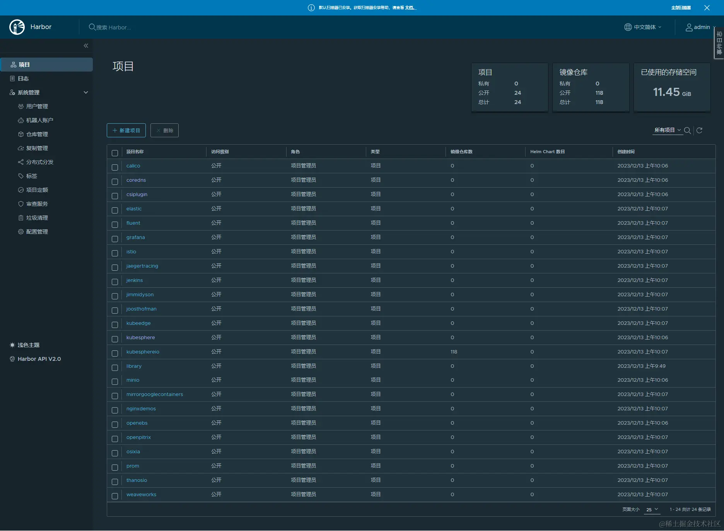Collapse the sidebar with double-chevron icon
The width and height of the screenshot is (724, 531).
tap(86, 46)
